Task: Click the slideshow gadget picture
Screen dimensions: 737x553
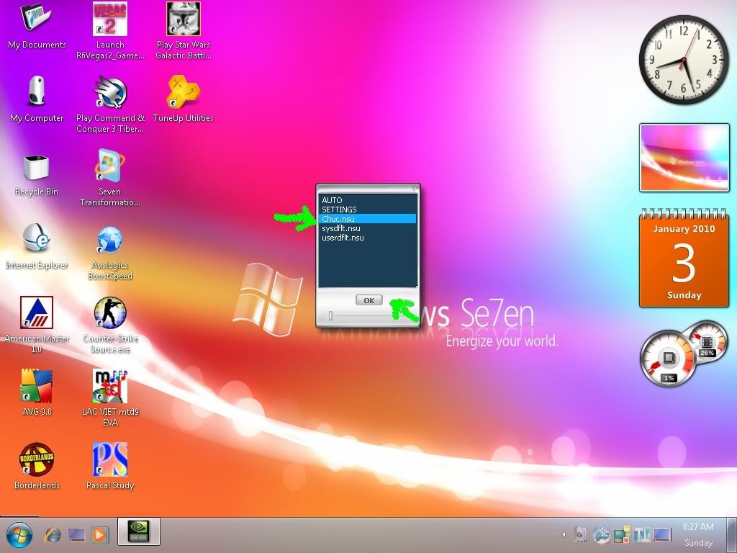Action: coord(684,158)
